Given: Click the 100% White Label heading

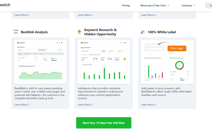Looking at the screenshot, I should [x=162, y=32].
